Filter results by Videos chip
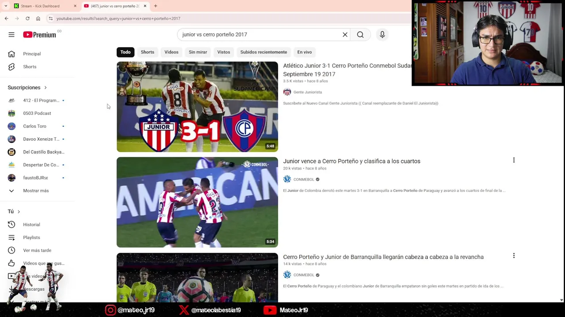Screen dimensions: 565x317 [x=171, y=52]
